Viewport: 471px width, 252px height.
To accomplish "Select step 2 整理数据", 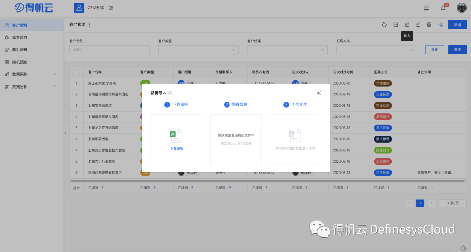I will [235, 105].
